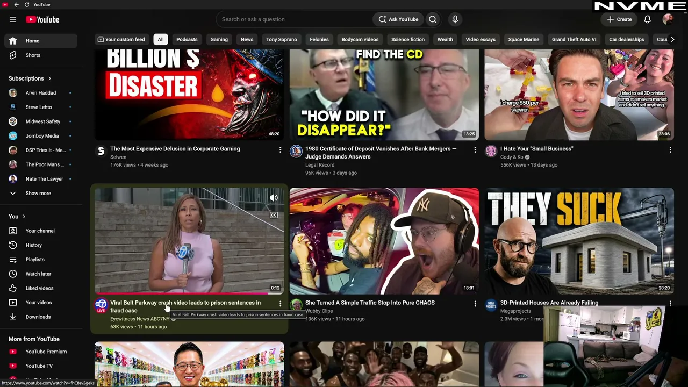688x387 pixels.
Task: Click the Your custom feed button
Action: pos(121,39)
